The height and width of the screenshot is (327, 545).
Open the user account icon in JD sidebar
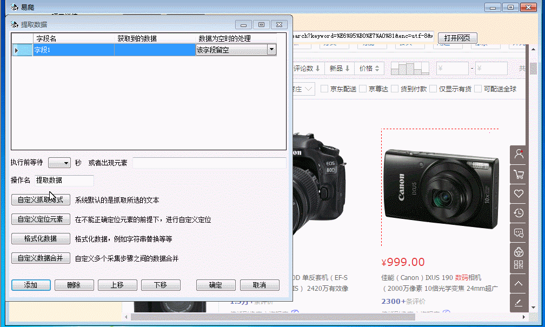[519, 154]
